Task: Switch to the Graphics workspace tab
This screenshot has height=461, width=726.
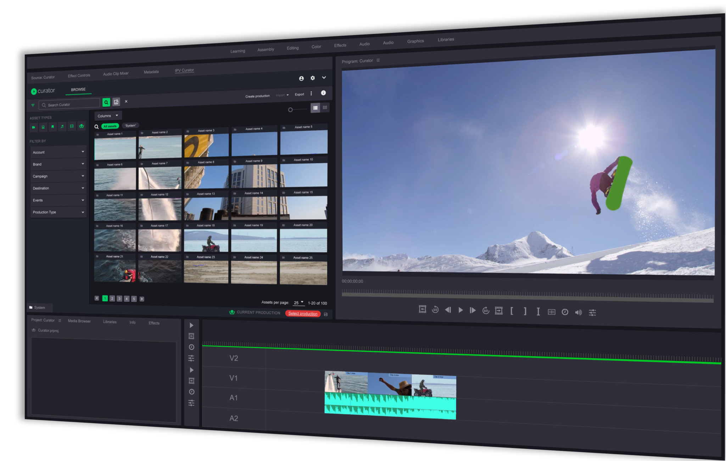Action: (x=415, y=41)
